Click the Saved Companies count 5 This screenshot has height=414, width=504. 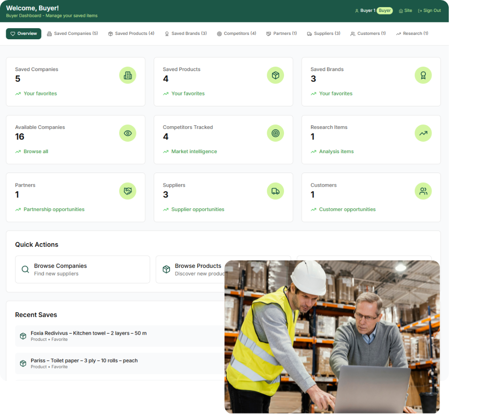[x=18, y=79]
